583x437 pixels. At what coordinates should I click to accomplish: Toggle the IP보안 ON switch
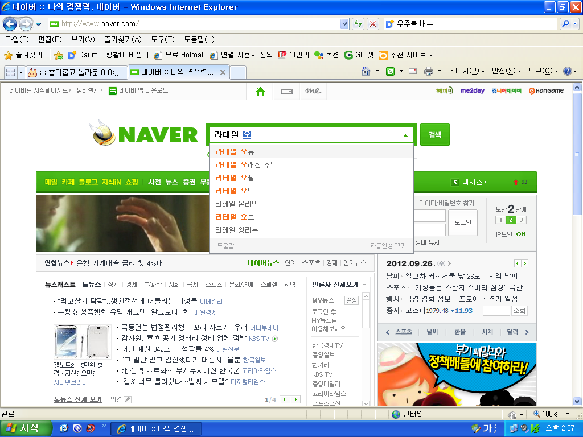pos(521,234)
